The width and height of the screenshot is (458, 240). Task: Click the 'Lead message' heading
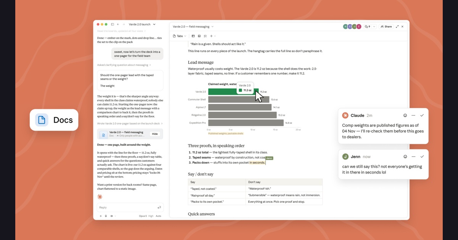pos(201,62)
